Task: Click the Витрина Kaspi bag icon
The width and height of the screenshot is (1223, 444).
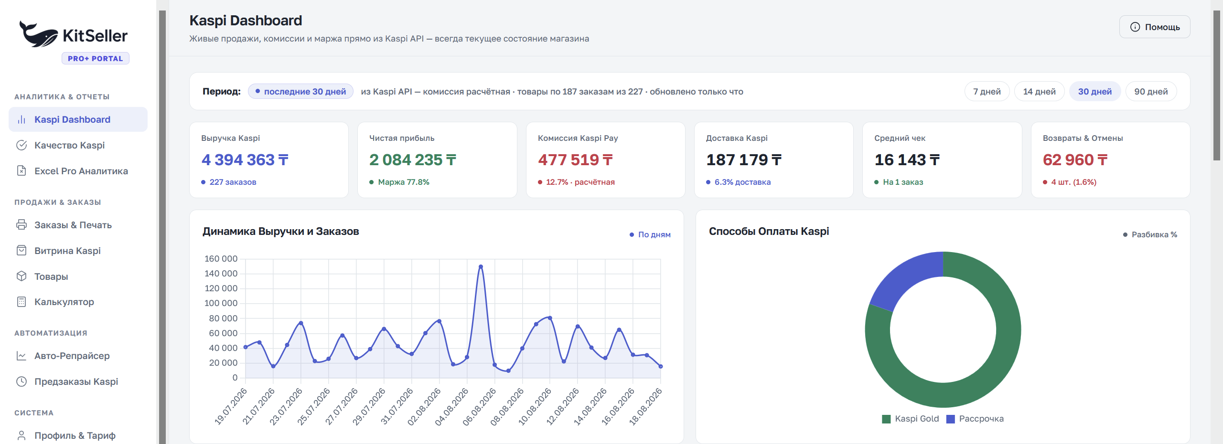Action: [21, 250]
